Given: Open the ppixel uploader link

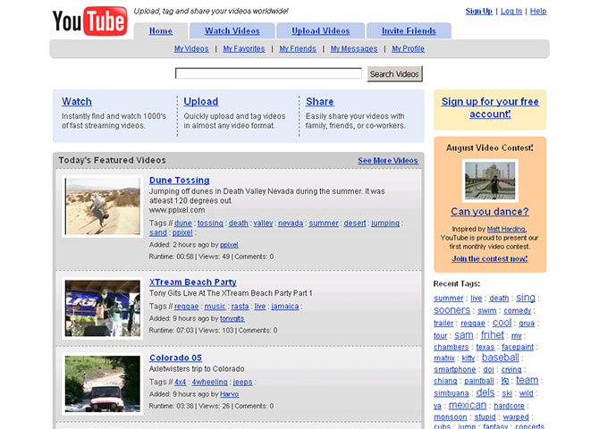Looking at the screenshot, I should [229, 245].
